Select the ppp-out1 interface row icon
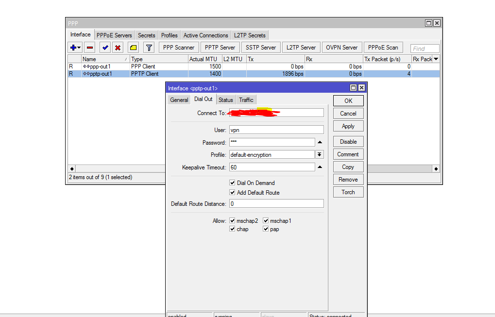Image resolution: width=495 pixels, height=317 pixels. click(86, 67)
